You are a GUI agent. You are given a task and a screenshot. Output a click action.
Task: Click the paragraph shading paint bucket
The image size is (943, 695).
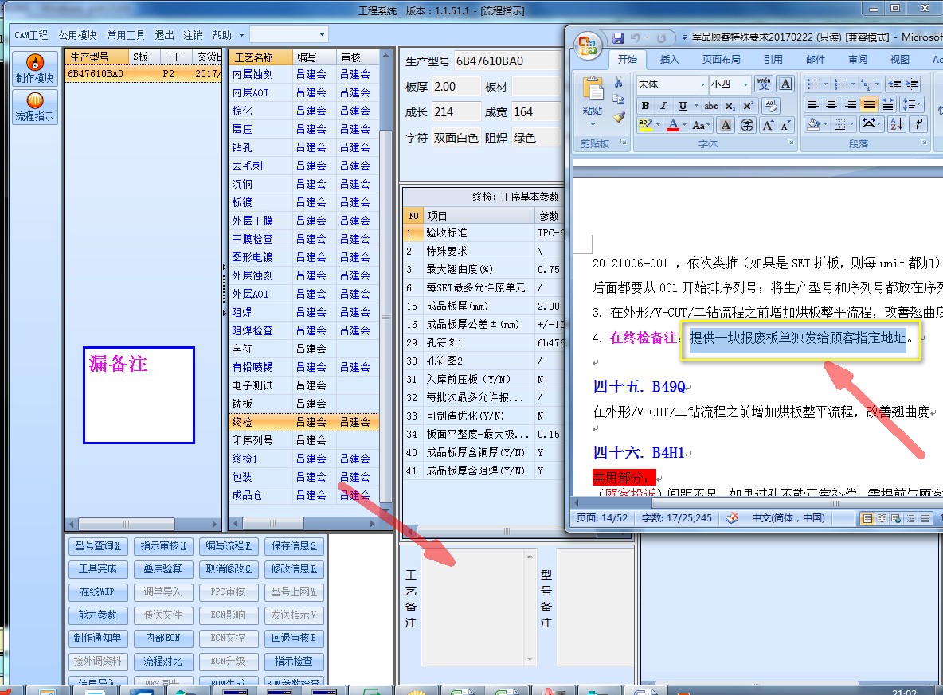pos(813,124)
